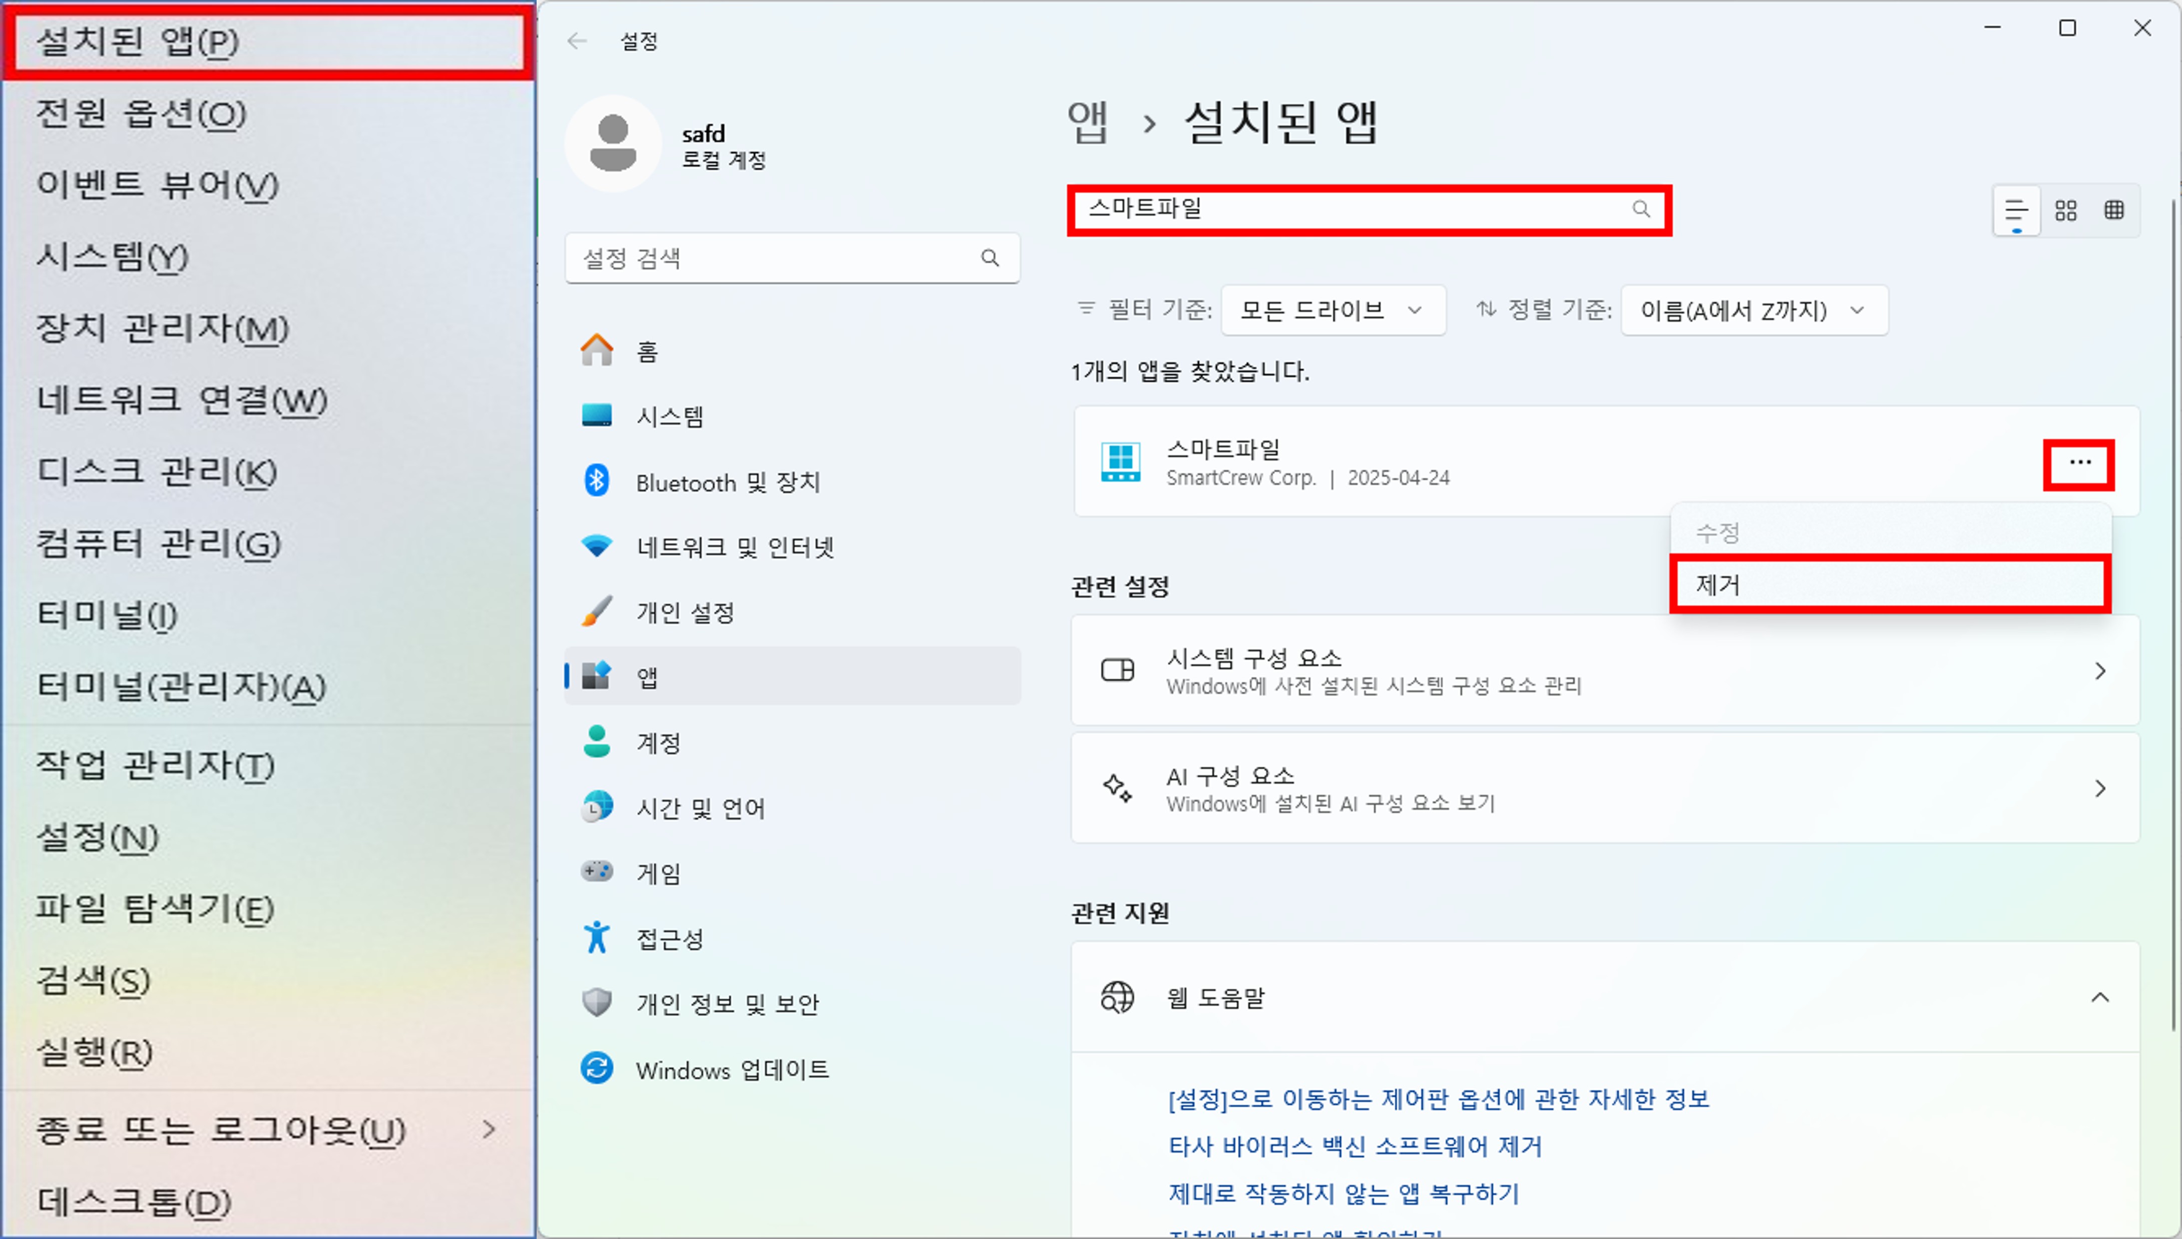Image resolution: width=2182 pixels, height=1239 pixels.
Task: Open the Bluetooth 및 장치 settings
Action: pos(727,483)
